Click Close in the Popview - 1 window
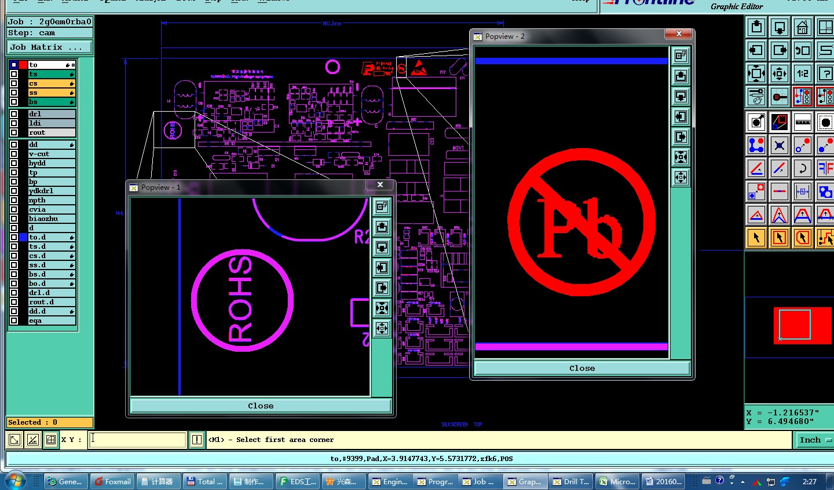The width and height of the screenshot is (834, 490). (261, 406)
